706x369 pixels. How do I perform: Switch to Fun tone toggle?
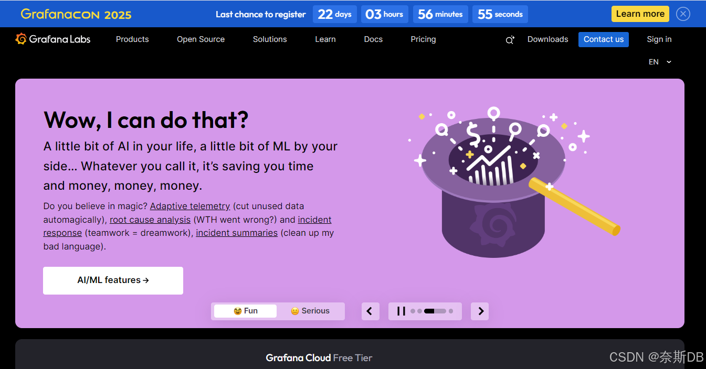(x=245, y=311)
